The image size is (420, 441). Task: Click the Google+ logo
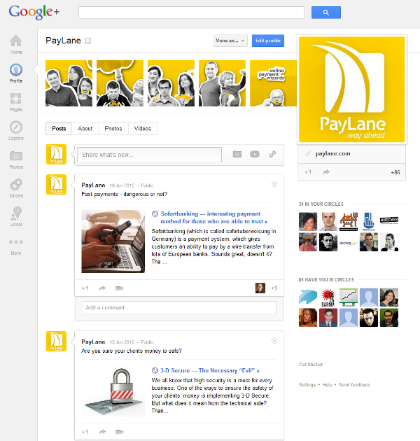click(34, 12)
